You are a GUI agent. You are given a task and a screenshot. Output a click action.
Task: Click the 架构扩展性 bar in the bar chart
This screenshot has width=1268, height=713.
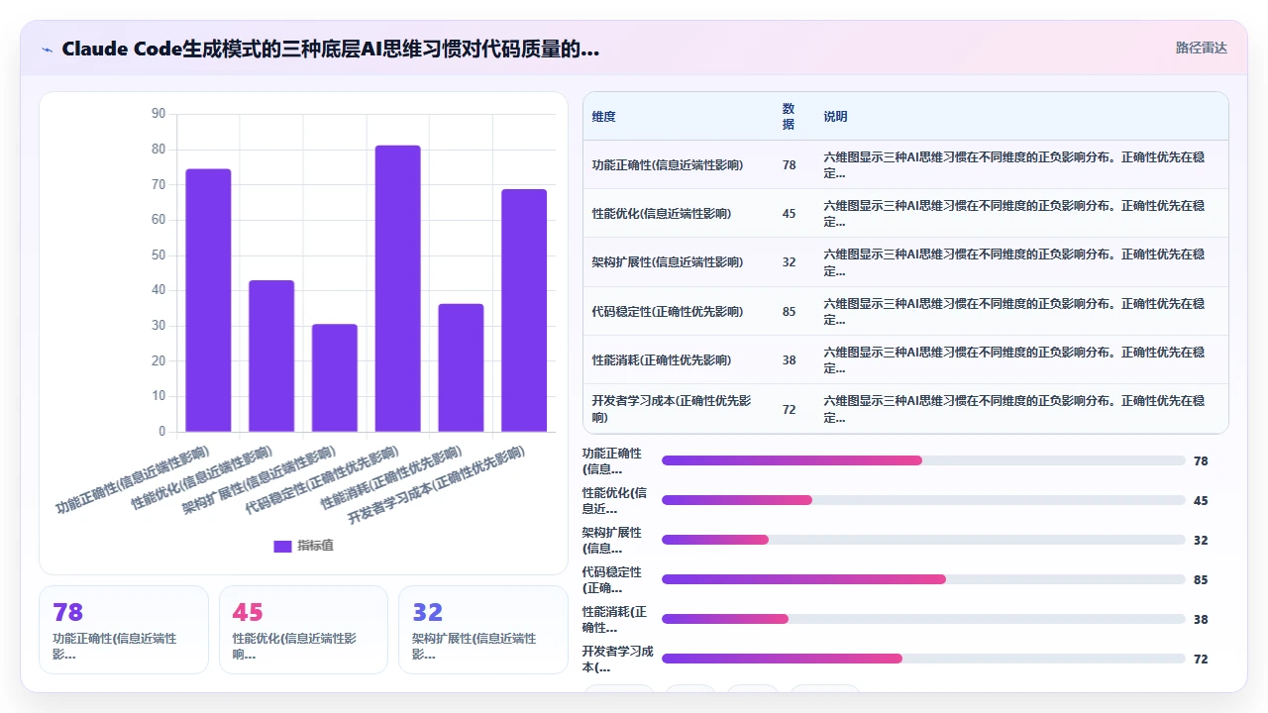click(335, 377)
